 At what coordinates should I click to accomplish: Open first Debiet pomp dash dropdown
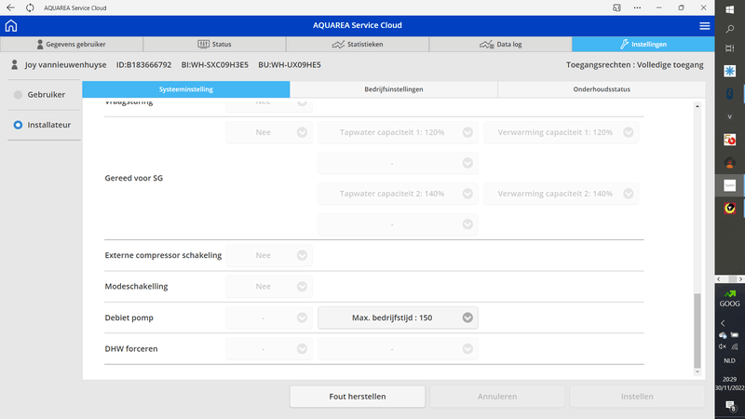pos(269,318)
